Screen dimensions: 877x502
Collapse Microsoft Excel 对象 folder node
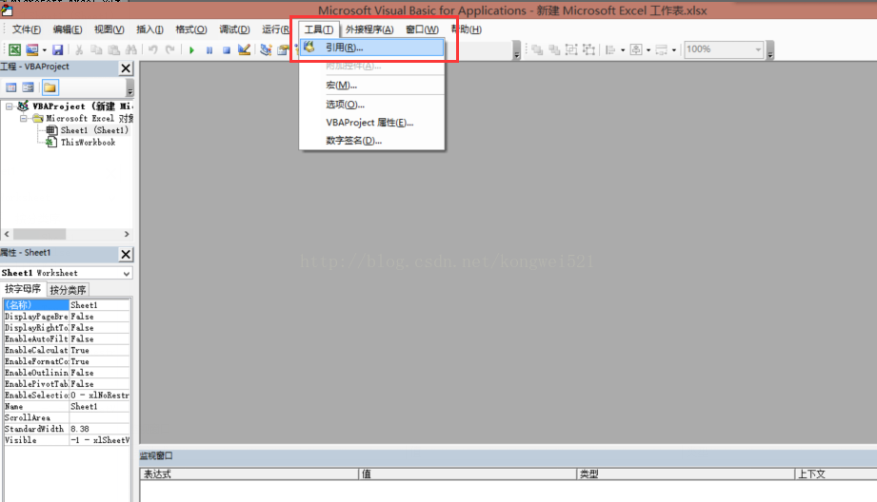coord(24,119)
